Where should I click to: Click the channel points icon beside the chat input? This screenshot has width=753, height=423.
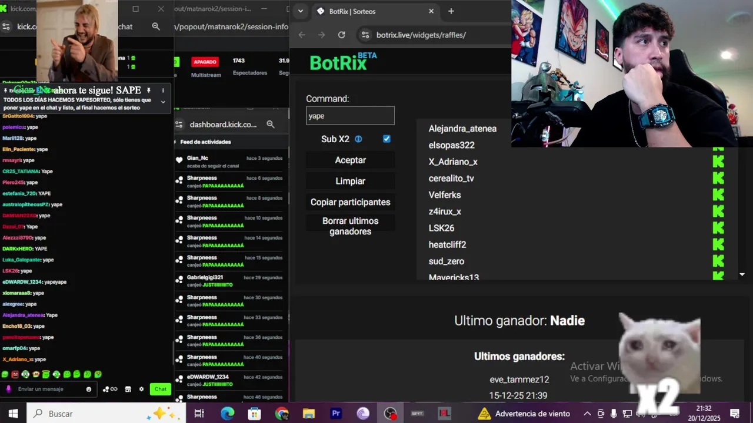(110, 389)
